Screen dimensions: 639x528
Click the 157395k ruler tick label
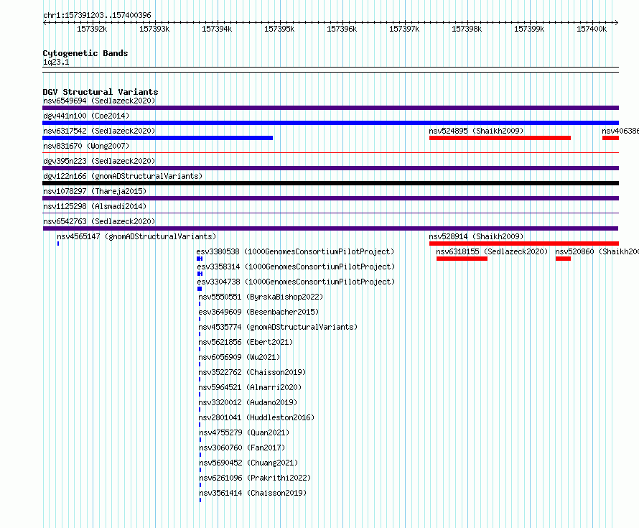279,29
